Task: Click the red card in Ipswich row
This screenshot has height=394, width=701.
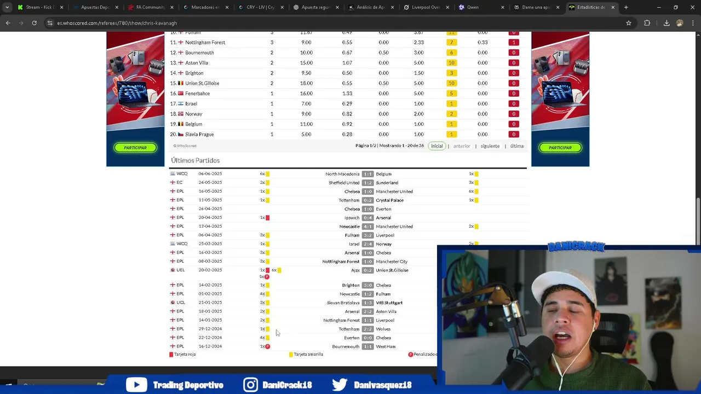Action: click(x=267, y=218)
